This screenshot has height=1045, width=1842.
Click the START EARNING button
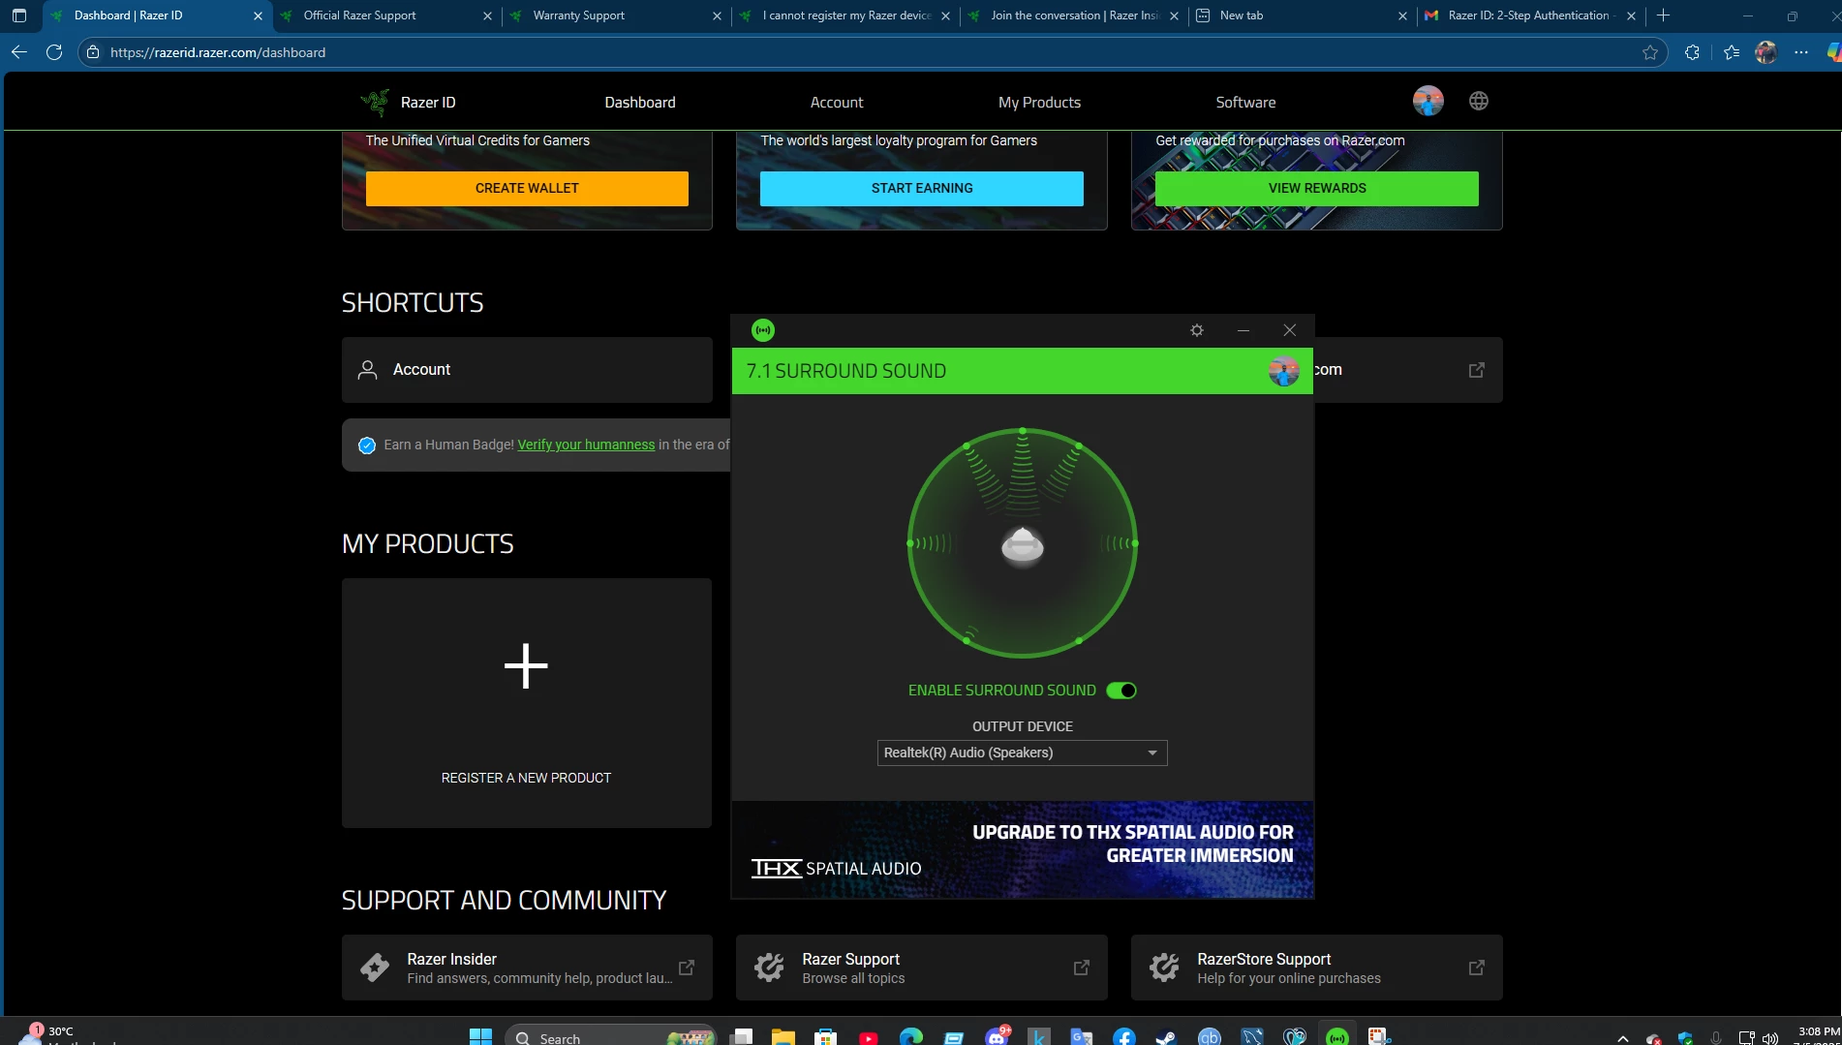click(x=922, y=188)
